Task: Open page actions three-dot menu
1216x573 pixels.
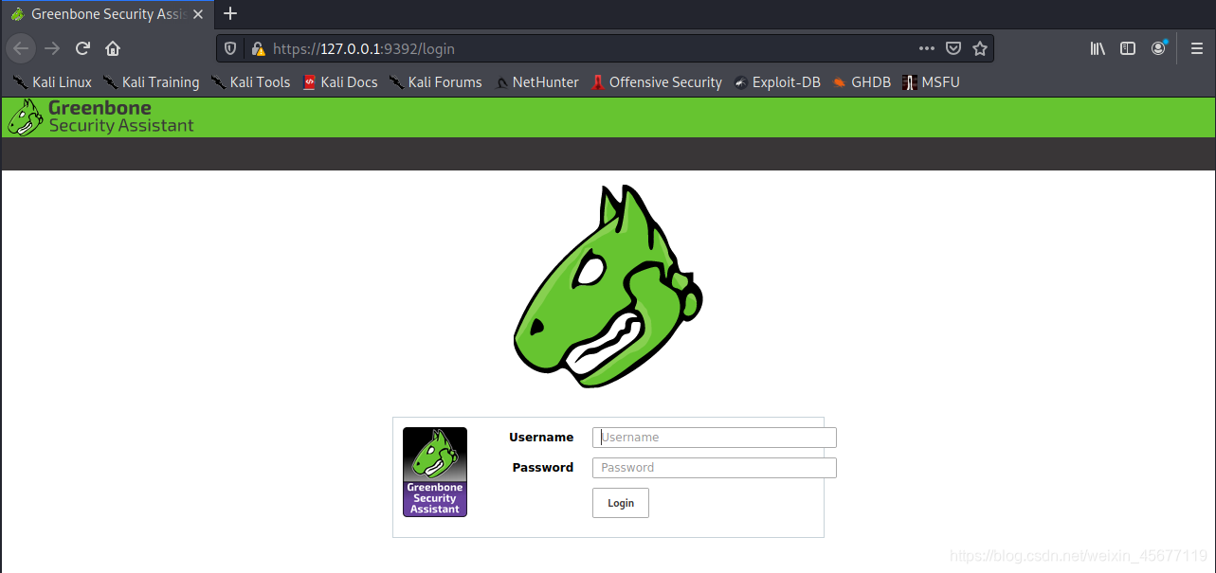Action: click(926, 48)
